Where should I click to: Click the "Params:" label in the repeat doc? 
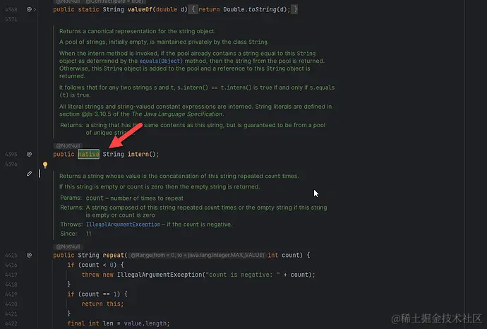tap(71, 198)
